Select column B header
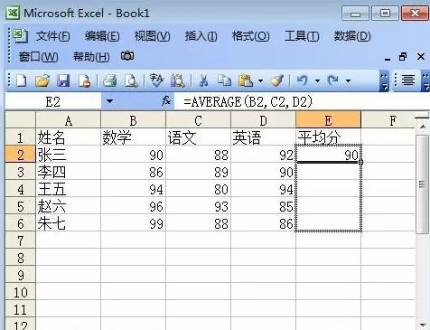The image size is (430, 330). coord(133,120)
